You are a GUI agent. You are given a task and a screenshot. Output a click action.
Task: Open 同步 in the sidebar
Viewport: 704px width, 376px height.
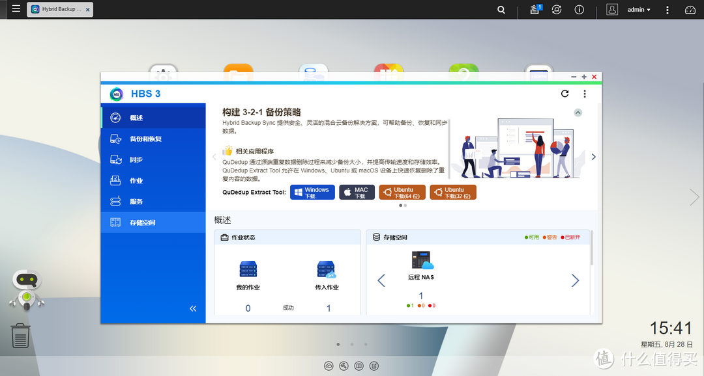click(x=153, y=159)
